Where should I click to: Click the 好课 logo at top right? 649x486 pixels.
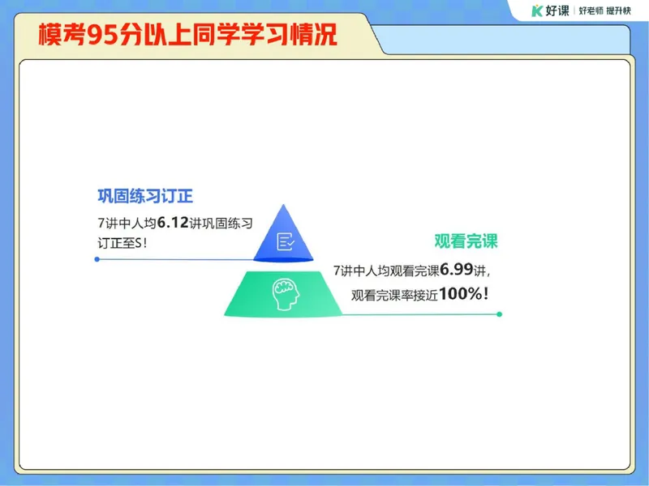point(551,11)
